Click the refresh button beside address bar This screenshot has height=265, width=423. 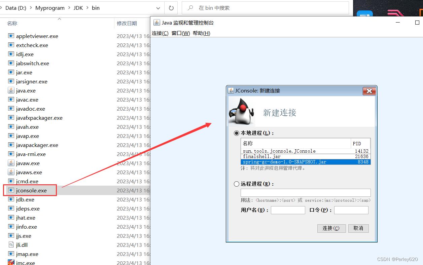[x=171, y=8]
